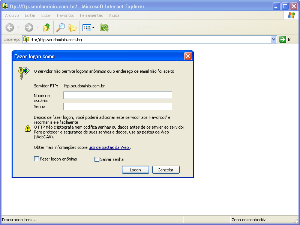Click the key icon in logon dialog
The height and width of the screenshot is (225, 300).
pos(24,73)
